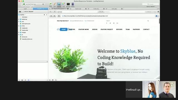Click the eye icon in preview bottom bar
Viewport: 178px width, 100px height.
[x=50, y=80]
